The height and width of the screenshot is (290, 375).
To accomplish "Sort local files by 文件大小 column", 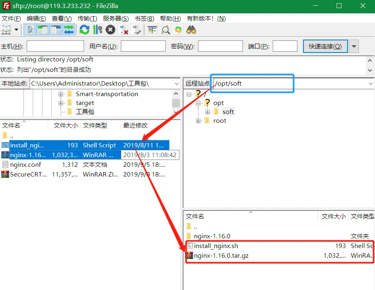I will (x=64, y=126).
